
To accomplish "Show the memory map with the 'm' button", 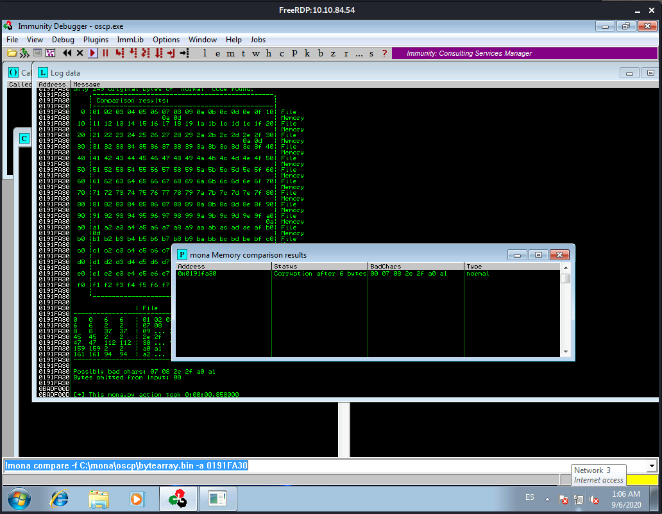I will tap(230, 53).
